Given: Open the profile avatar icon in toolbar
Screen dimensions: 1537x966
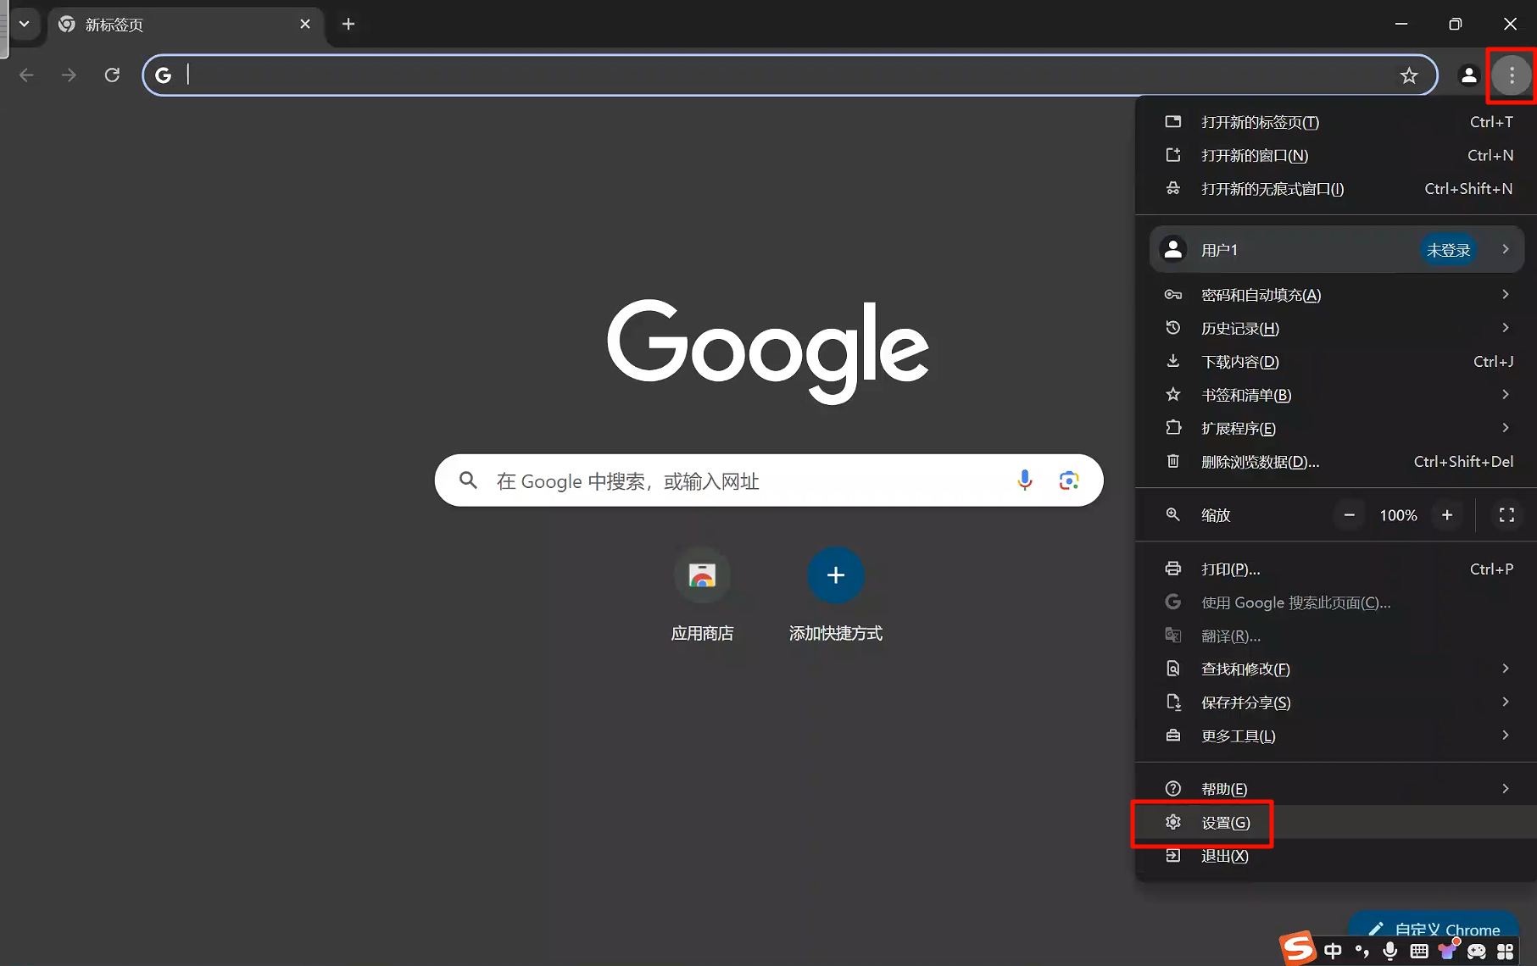Looking at the screenshot, I should pos(1468,75).
